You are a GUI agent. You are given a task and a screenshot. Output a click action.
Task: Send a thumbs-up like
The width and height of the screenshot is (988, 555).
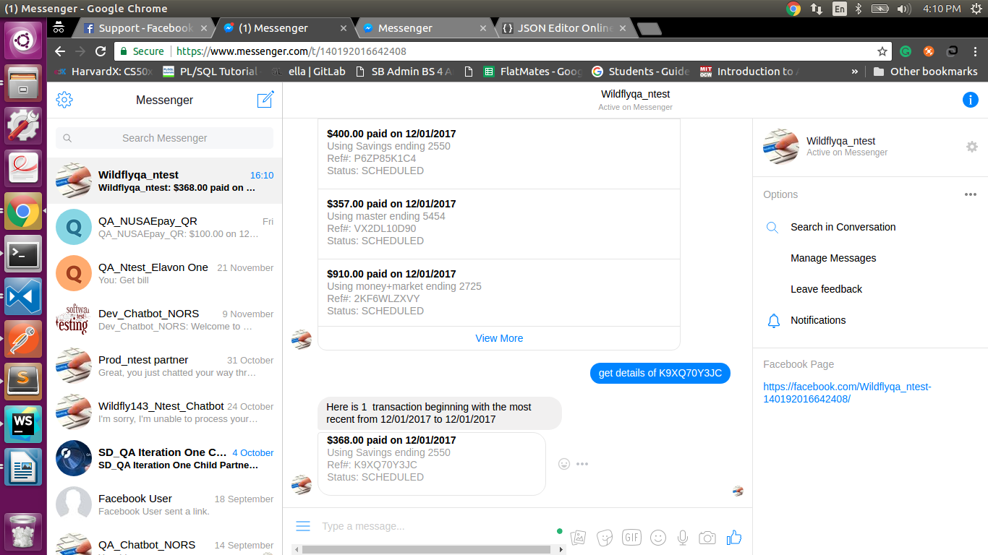[x=734, y=537]
